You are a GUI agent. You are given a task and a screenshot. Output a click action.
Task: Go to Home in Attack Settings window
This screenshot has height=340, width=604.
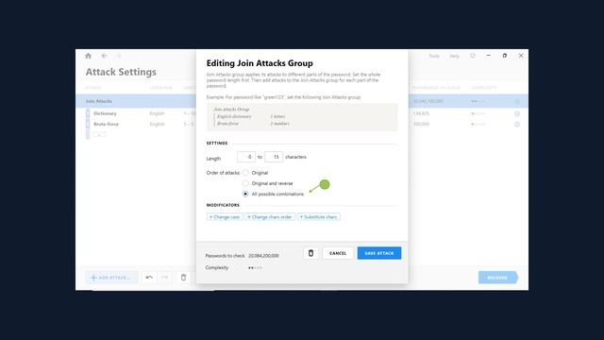click(x=88, y=56)
